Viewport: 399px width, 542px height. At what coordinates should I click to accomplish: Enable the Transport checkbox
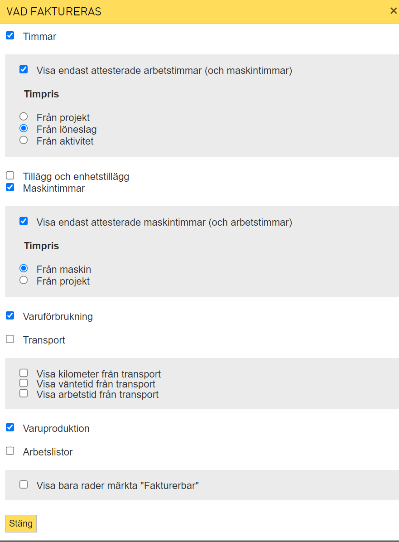[10, 339]
